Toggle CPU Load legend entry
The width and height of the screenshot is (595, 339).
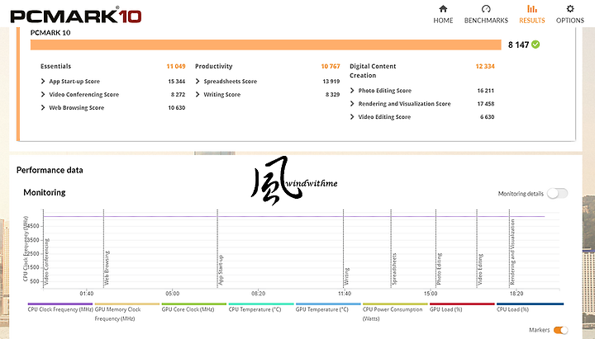(x=530, y=308)
